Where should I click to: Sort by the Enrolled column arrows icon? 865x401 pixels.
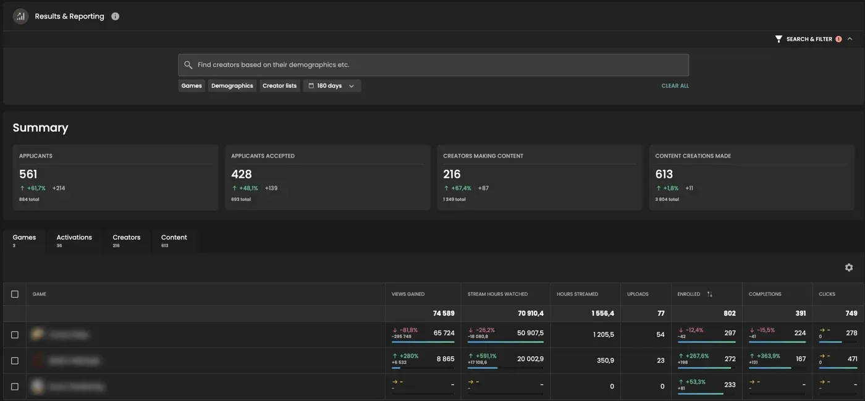tap(709, 294)
